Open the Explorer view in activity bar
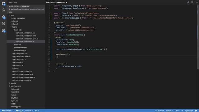Screen dimensions: 199x112 (x=3, y=3)
